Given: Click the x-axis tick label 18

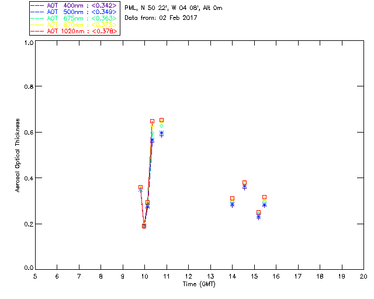Looking at the screenshot, I should click(320, 276).
